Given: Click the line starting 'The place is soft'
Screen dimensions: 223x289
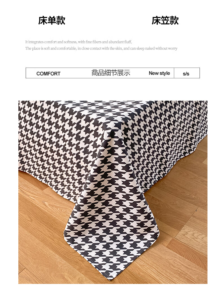Looking at the screenshot, I should tap(101, 48).
